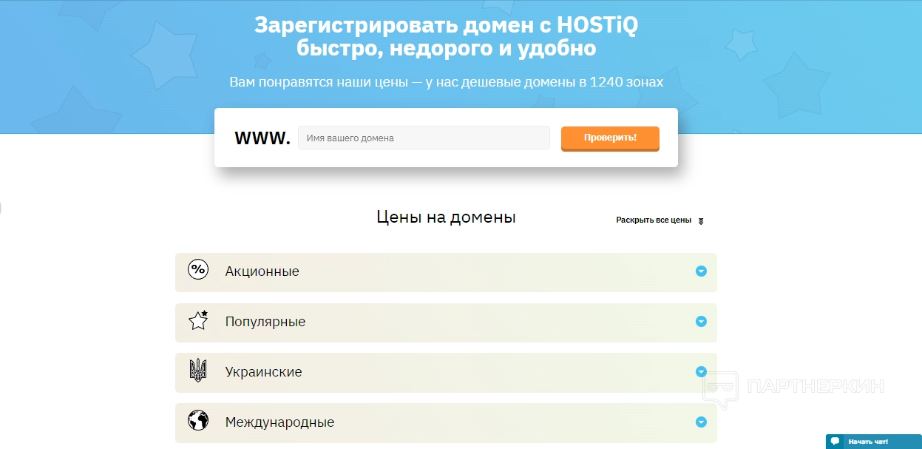Click the globe icon beside Международные
Image resolution: width=922 pixels, height=449 pixels.
[x=198, y=421]
